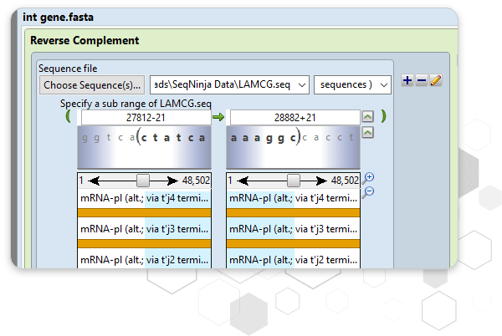The width and height of the screenshot is (502, 336).
Task: Click the '48,502' end value on left slider
Action: click(x=196, y=181)
